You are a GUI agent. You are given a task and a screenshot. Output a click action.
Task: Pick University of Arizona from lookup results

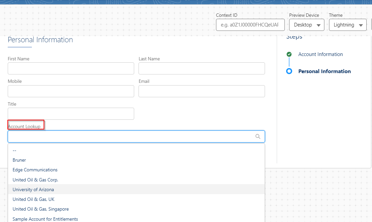click(x=33, y=189)
